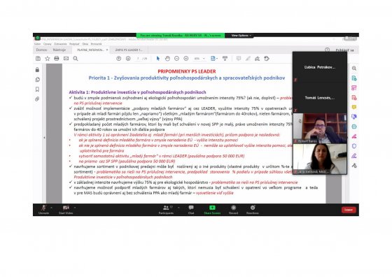
Task: Click the green screen-sharing notification banner
Action: (181, 36)
